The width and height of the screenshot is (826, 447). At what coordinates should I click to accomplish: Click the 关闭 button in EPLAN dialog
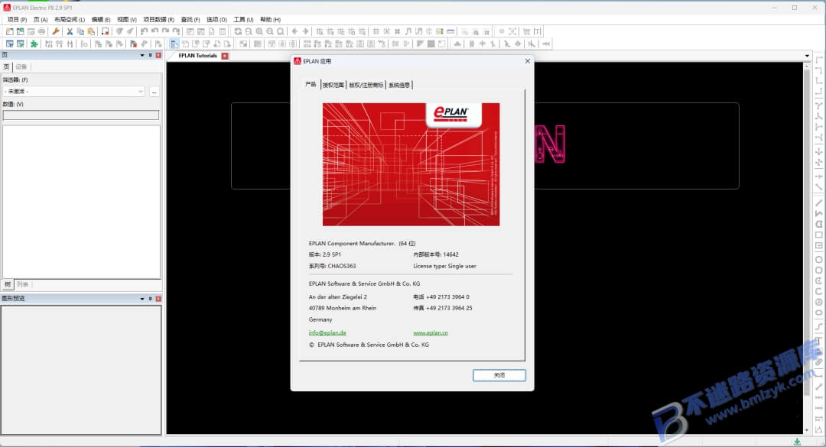(x=499, y=375)
